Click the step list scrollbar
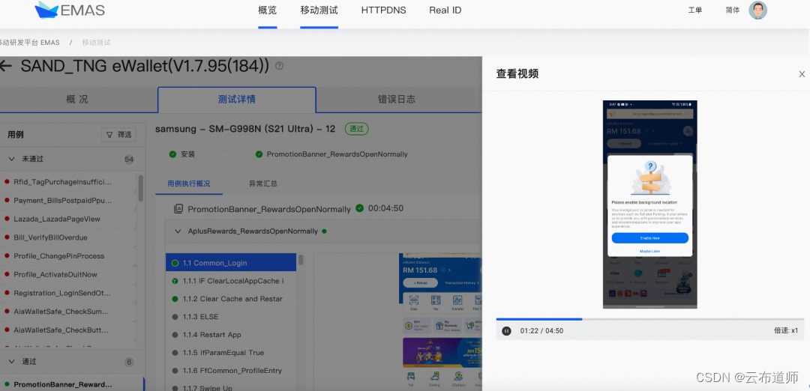 pos(301,259)
